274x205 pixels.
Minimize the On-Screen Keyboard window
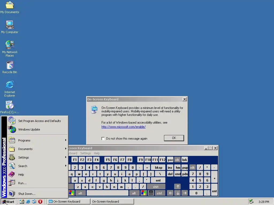tap(206, 148)
